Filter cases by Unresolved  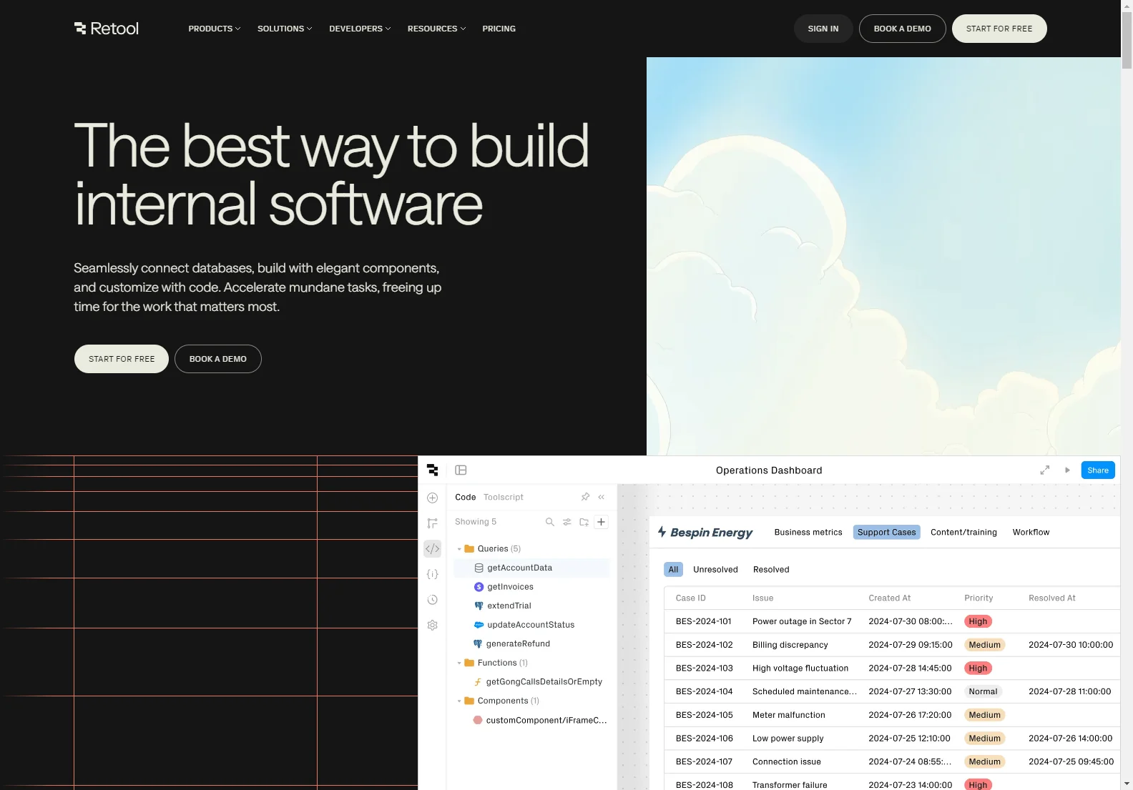tap(715, 570)
